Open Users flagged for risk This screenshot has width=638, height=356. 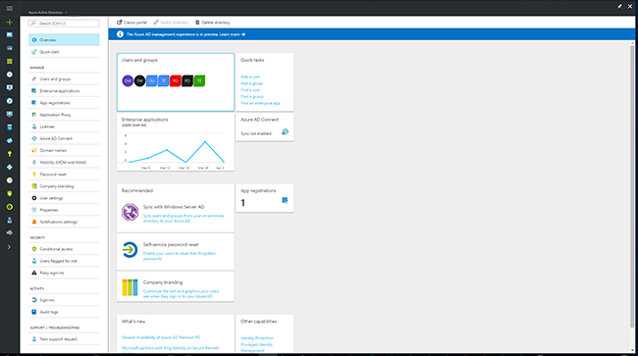click(x=64, y=261)
